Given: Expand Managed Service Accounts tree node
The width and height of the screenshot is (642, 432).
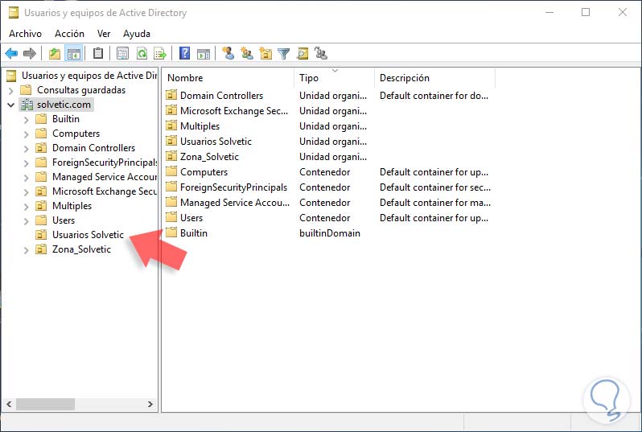Looking at the screenshot, I should coord(27,177).
